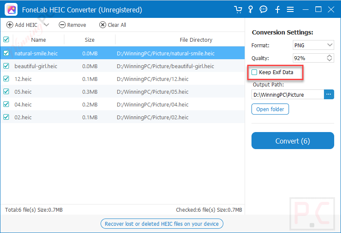
Task: Increase Quality with the up arrow
Action: point(329,56)
